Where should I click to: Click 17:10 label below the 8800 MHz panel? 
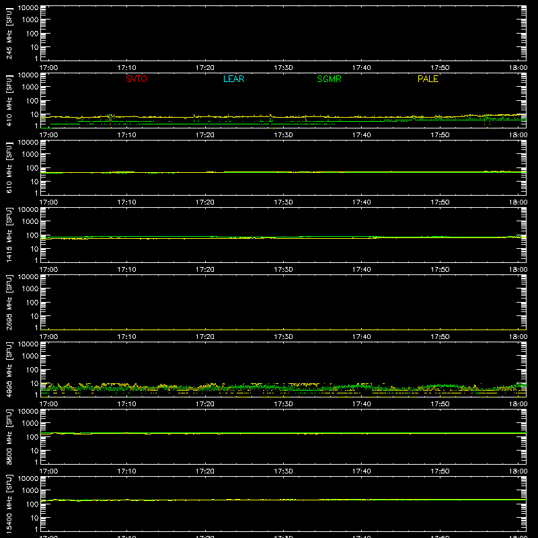pyautogui.click(x=126, y=471)
